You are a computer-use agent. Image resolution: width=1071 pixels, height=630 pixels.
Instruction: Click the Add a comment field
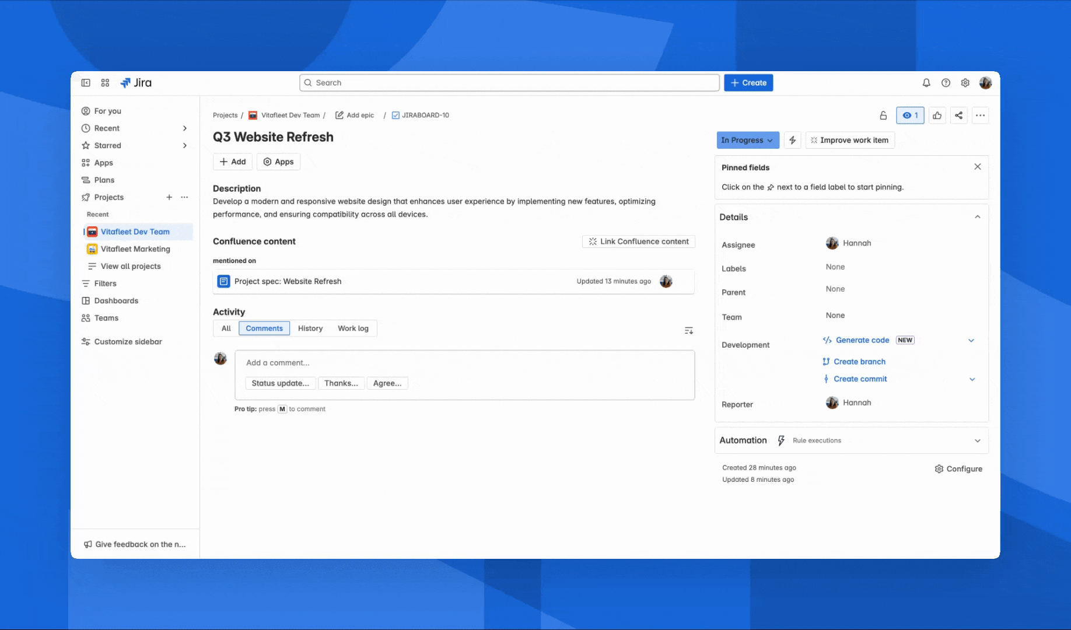464,363
